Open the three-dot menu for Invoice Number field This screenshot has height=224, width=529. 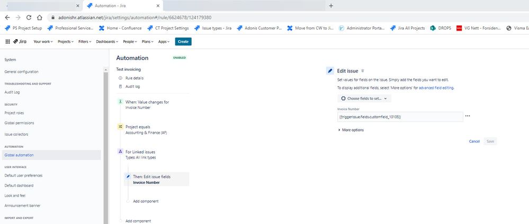[x=468, y=116]
